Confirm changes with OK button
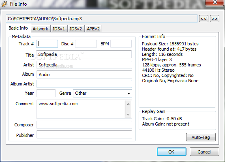Screen dimensions: 225x162 171,152
